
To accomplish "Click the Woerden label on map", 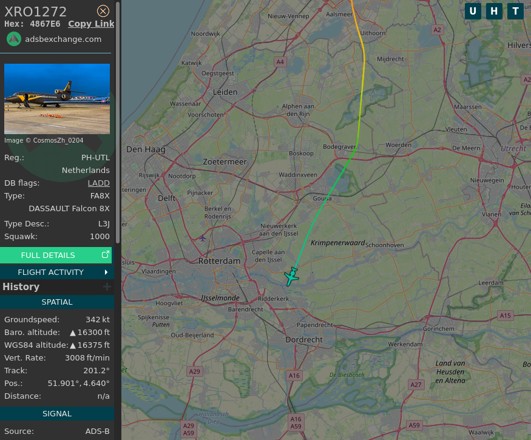I will 398,145.
